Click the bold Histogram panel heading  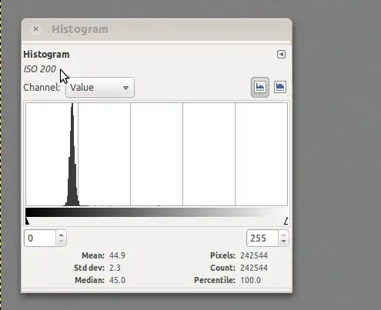46,55
